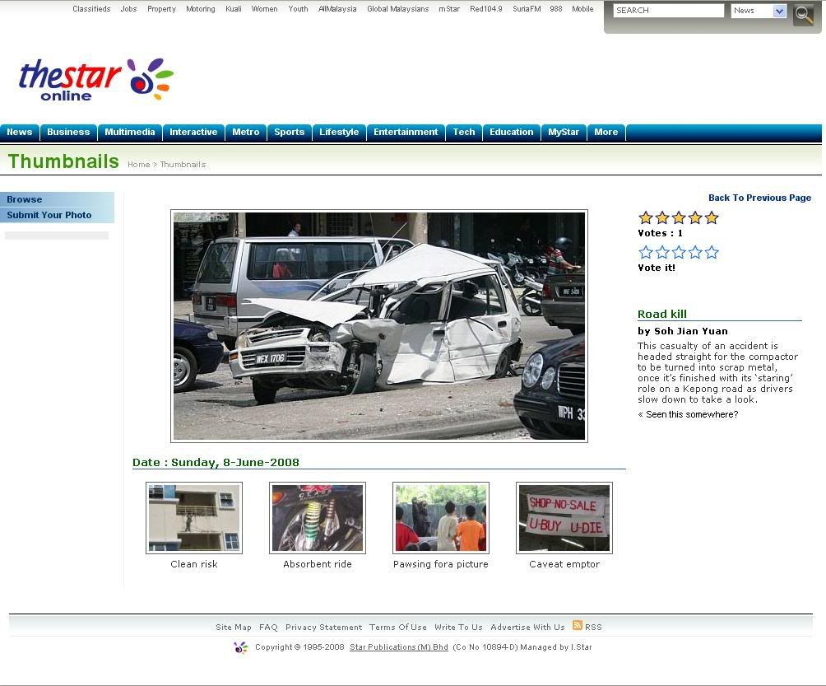Open the Multimedia section
The image size is (826, 686).
tap(129, 132)
